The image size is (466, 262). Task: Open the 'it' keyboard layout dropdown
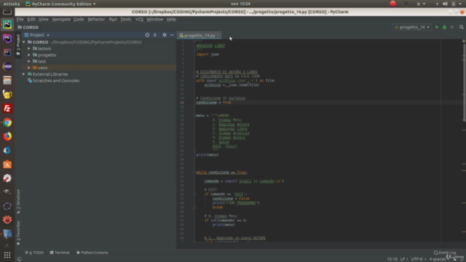pyautogui.click(x=421, y=4)
